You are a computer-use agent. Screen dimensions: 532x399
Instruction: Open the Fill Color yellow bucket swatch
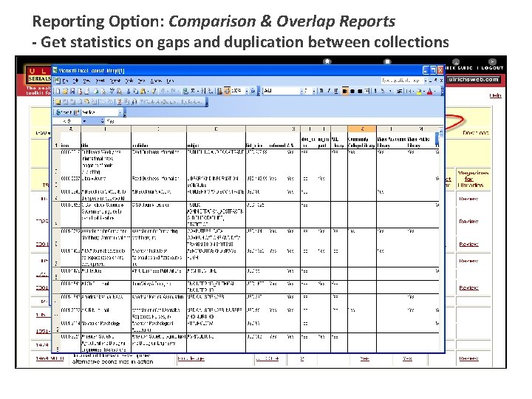tap(419, 91)
